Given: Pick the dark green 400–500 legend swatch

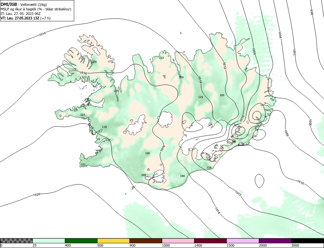Looking at the screenshot, I should point(81,241).
